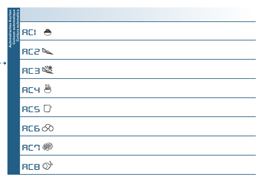Click the AC3 program code label

31,71
